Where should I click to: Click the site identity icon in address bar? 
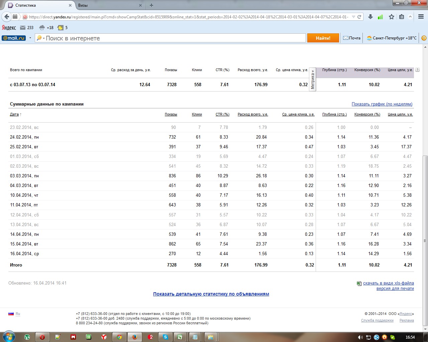[x=25, y=17]
